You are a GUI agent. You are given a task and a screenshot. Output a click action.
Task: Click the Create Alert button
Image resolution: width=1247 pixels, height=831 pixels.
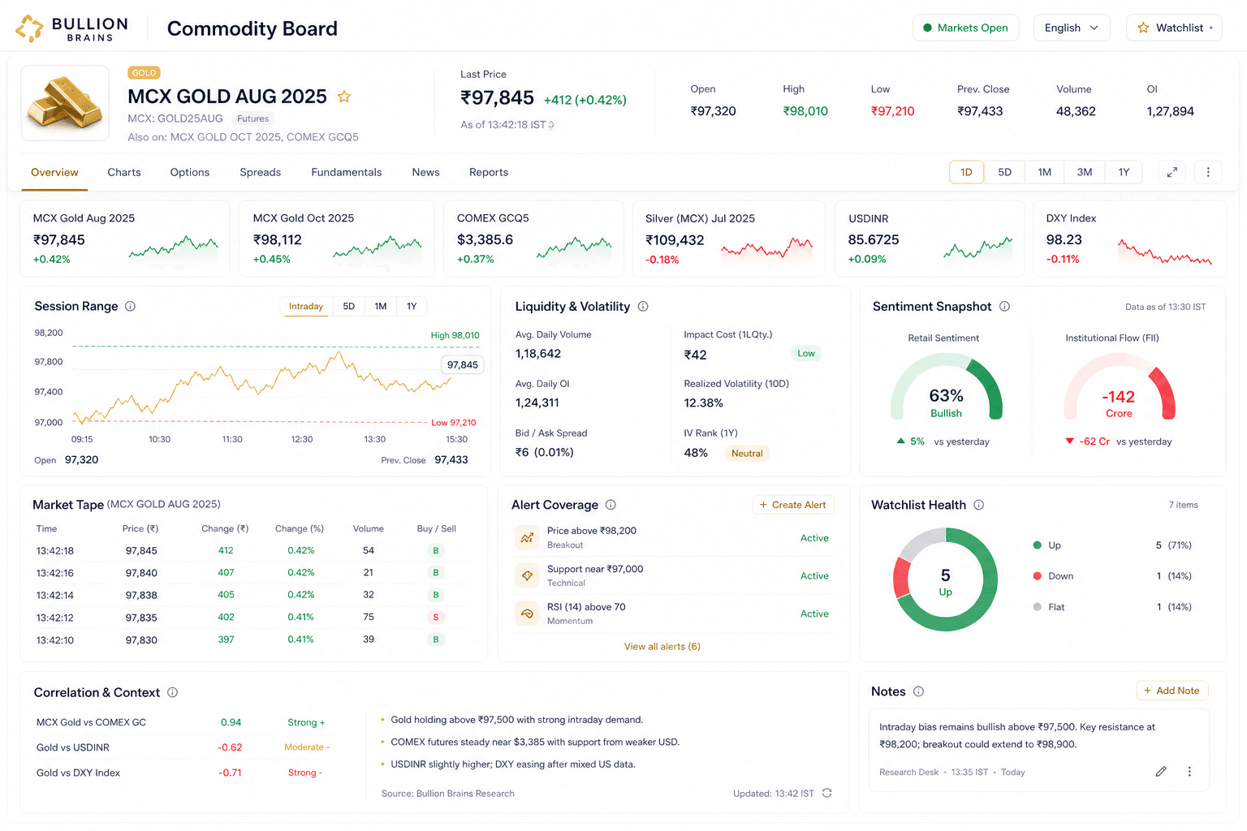(x=793, y=505)
